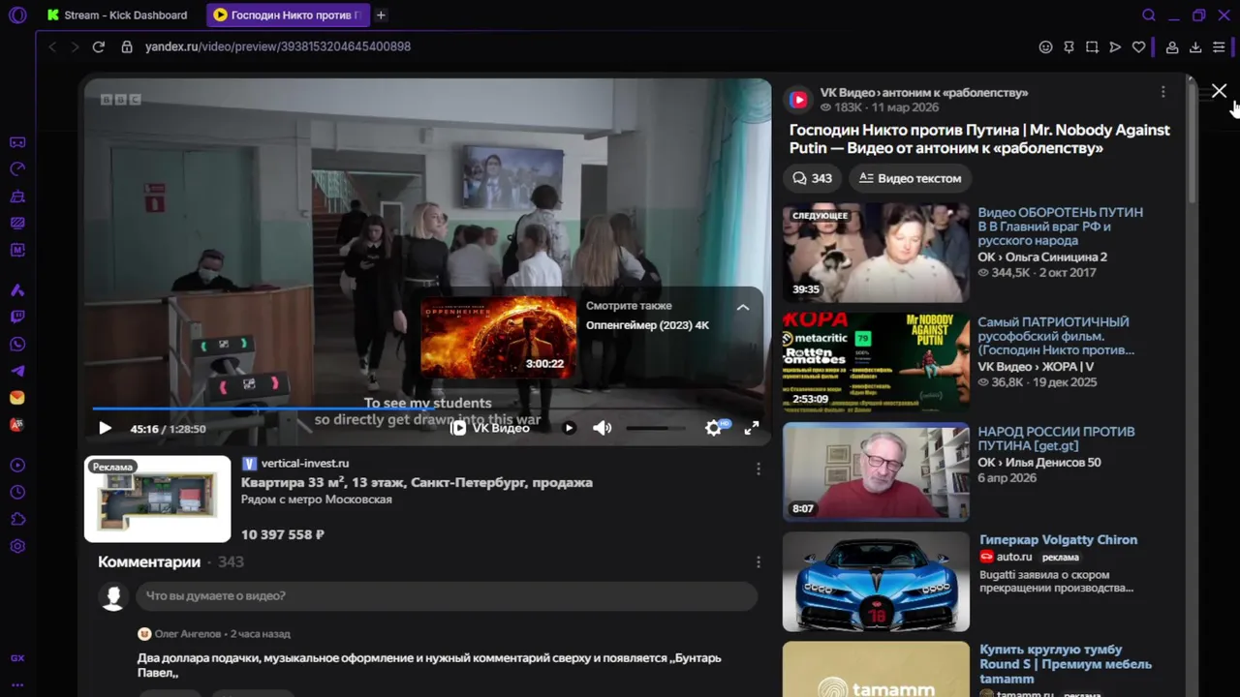This screenshot has width=1240, height=697.
Task: Mute the video with the speaker icon
Action: (x=603, y=428)
